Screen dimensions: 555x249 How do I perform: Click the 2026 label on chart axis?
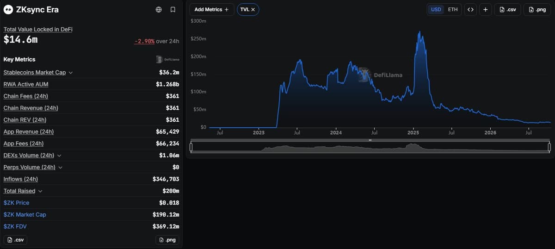pyautogui.click(x=490, y=133)
